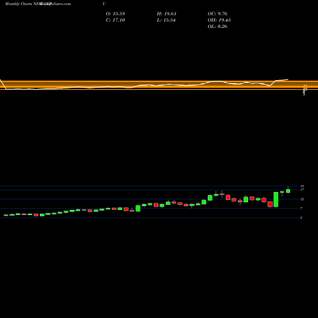Click the first candle at chart start

click(6, 215)
